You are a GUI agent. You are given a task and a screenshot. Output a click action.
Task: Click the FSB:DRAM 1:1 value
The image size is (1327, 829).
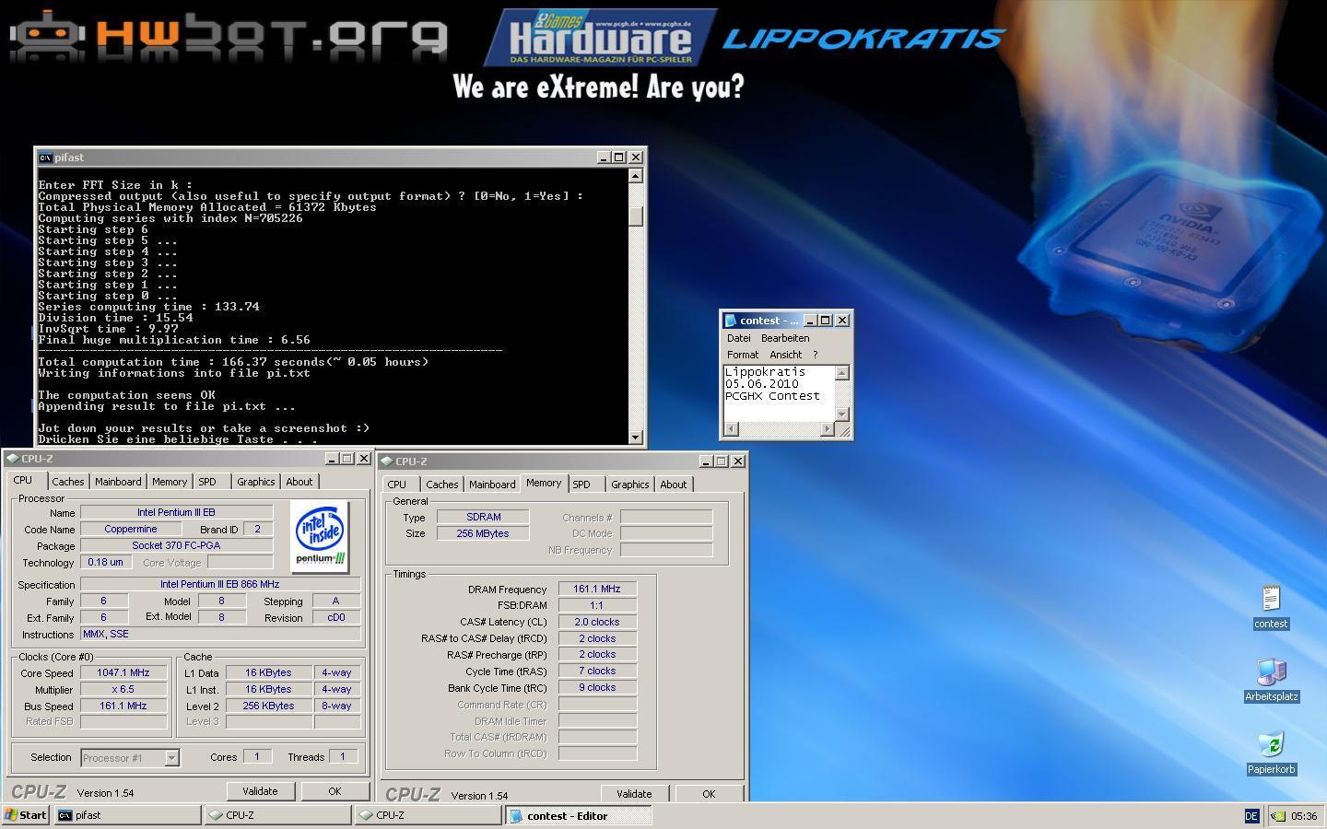click(597, 605)
